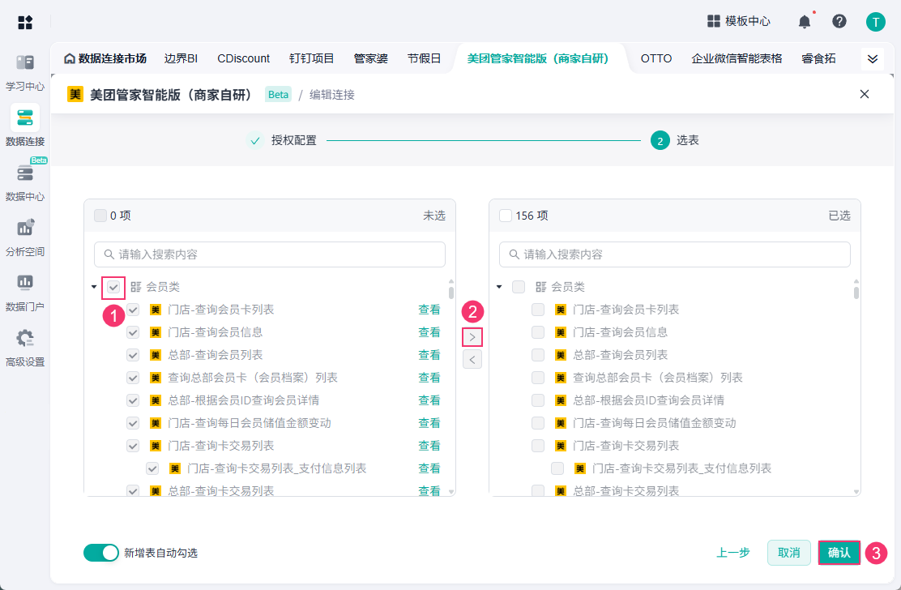Image resolution: width=901 pixels, height=590 pixels.
Task: Click the search icon in the right search box
Action: [515, 254]
